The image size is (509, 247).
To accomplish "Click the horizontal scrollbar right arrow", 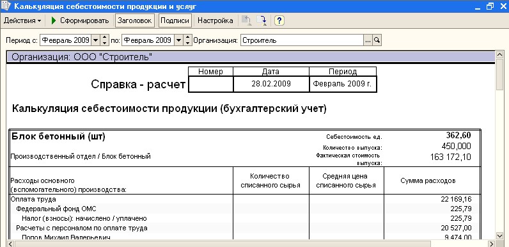I will coord(492,243).
